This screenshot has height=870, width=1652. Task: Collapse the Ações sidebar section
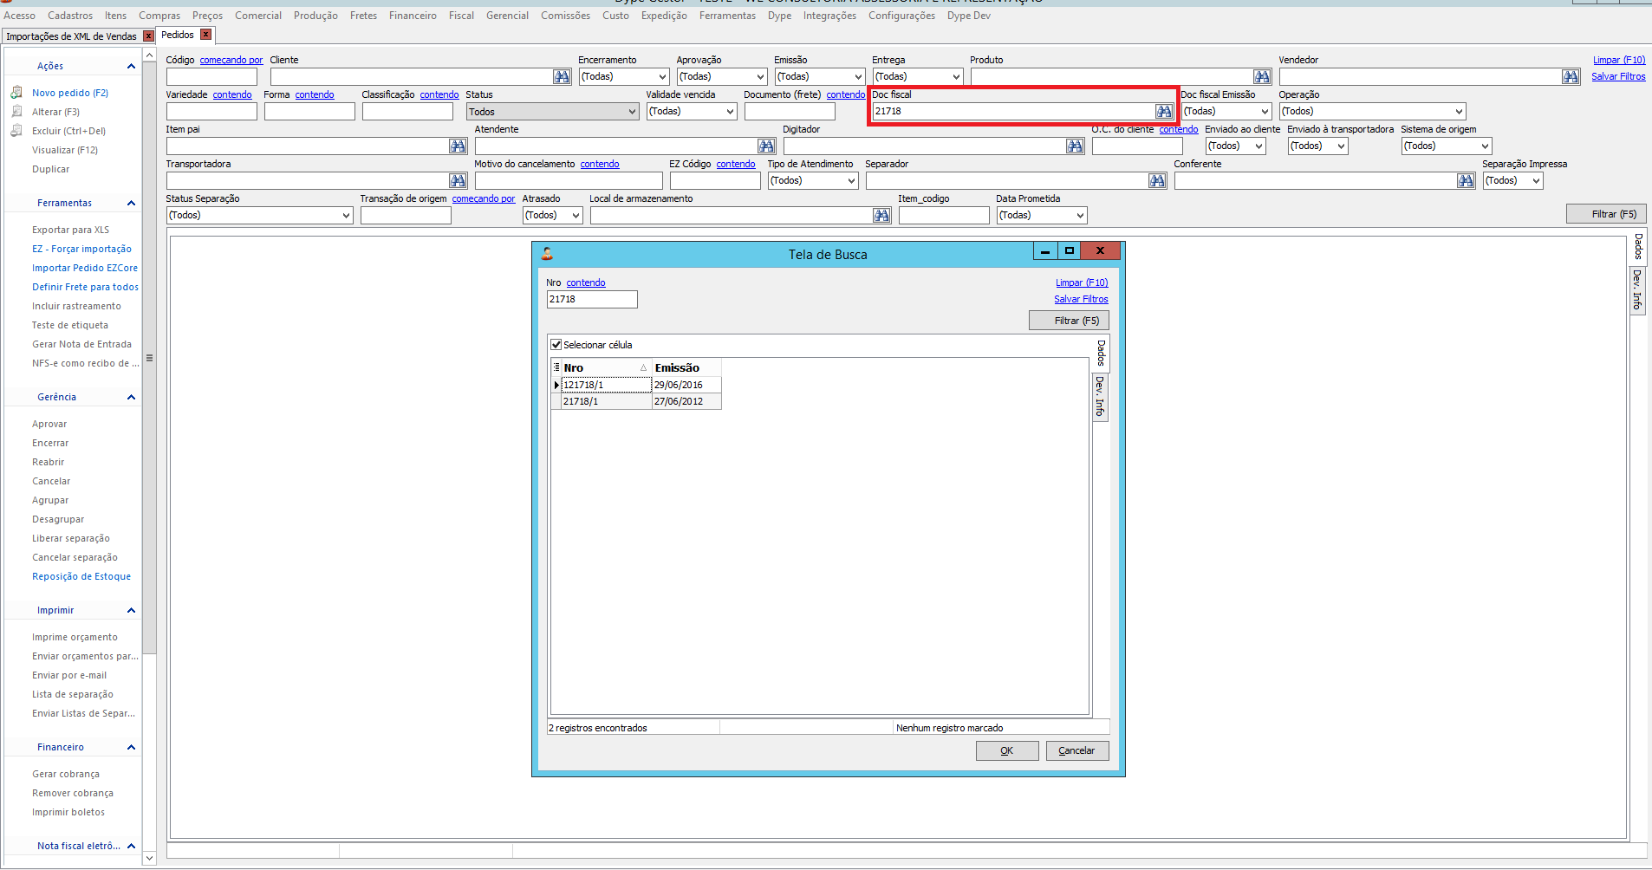pos(131,66)
